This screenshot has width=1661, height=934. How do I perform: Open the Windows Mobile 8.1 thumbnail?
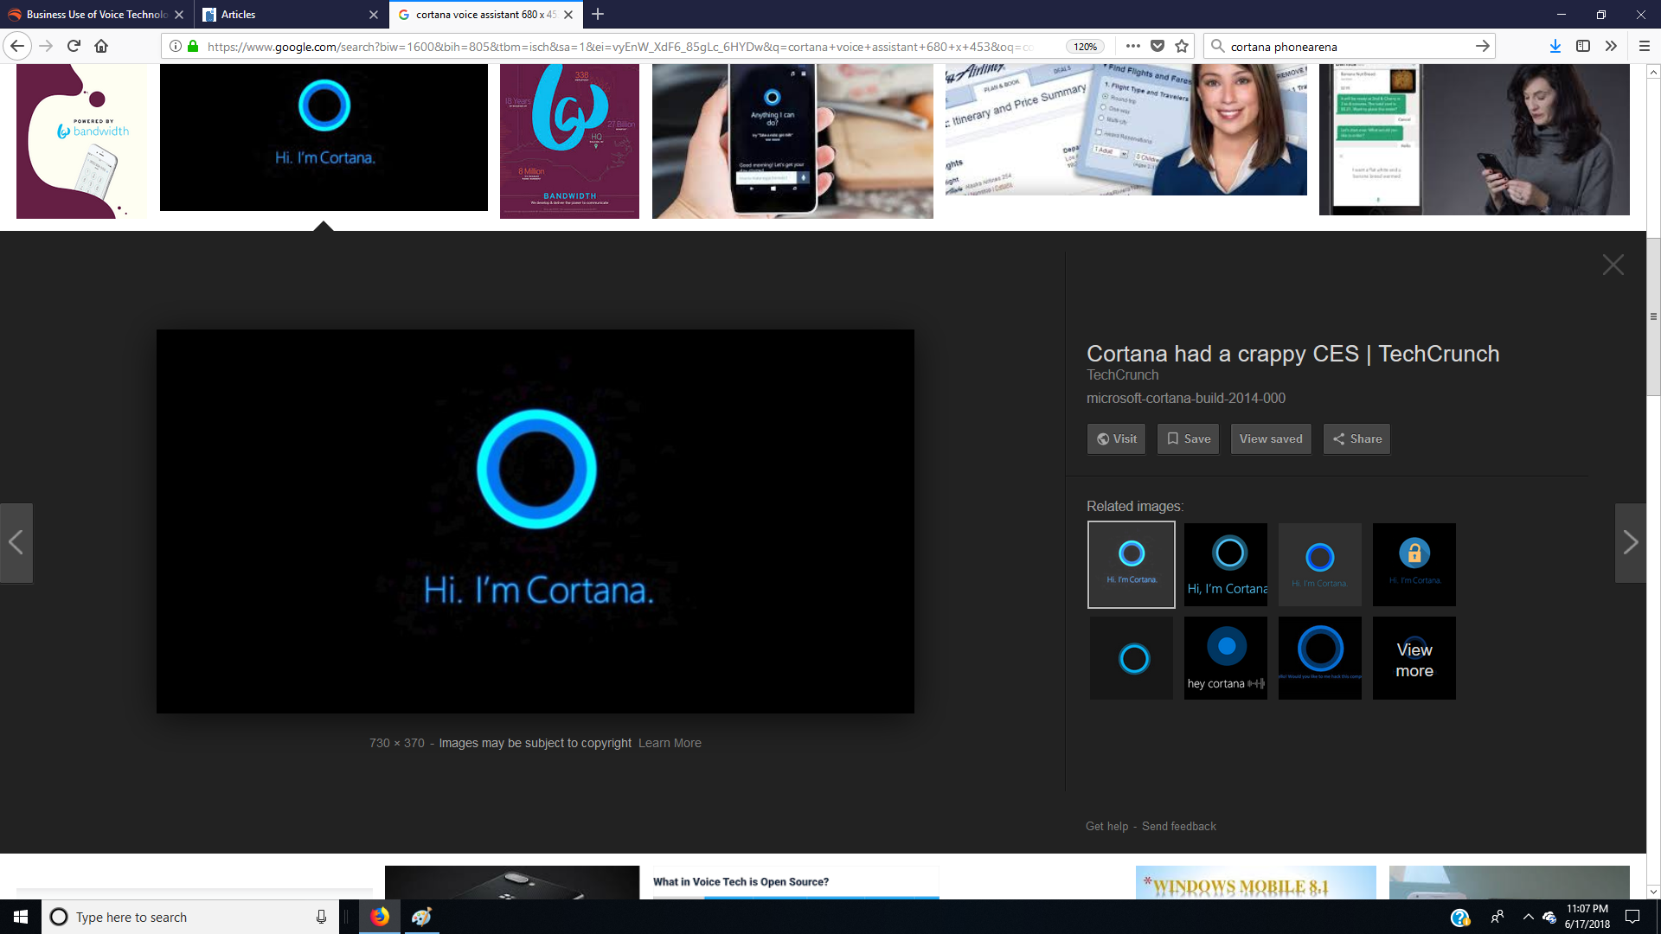[x=1255, y=882]
